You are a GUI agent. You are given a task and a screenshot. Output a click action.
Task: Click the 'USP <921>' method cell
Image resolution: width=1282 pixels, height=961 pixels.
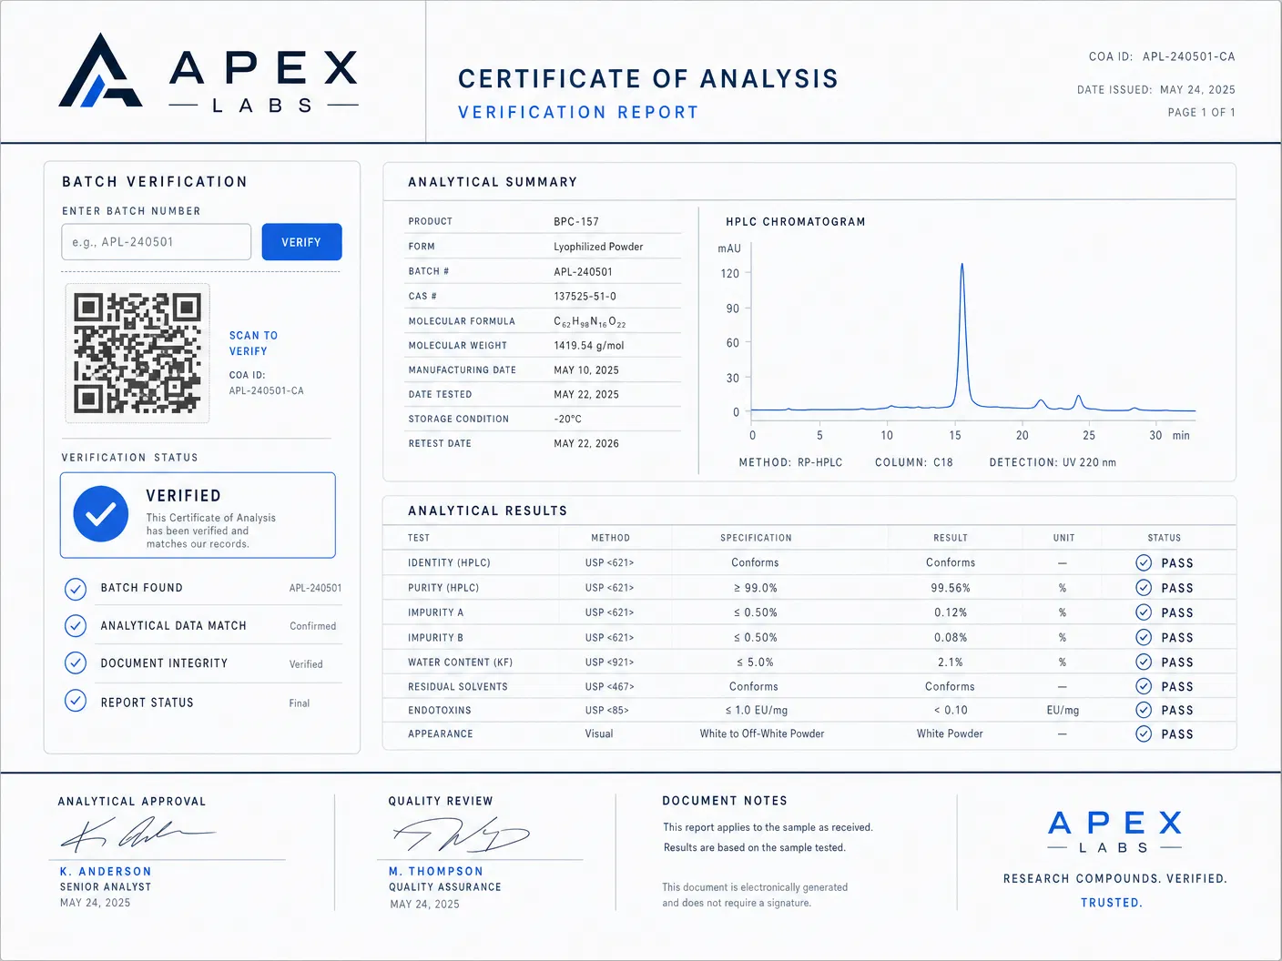[x=609, y=662]
